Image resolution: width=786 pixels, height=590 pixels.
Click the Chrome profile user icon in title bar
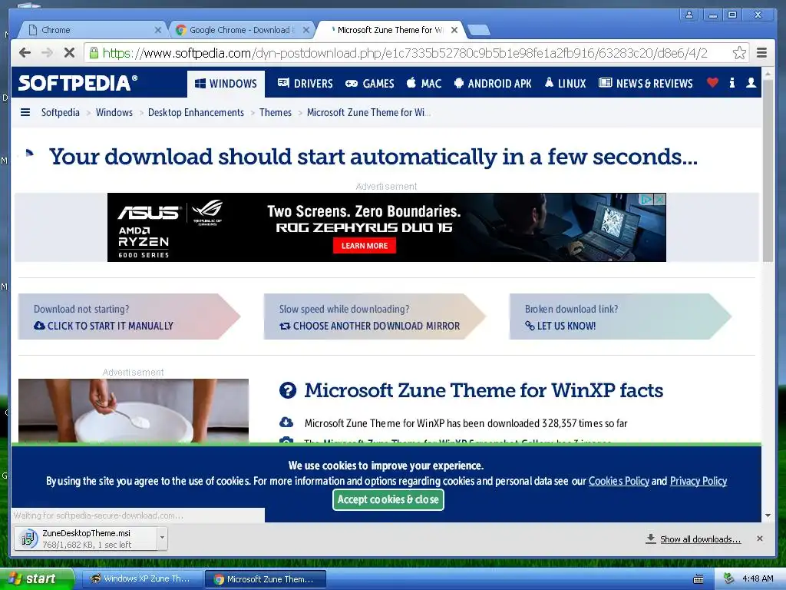(x=689, y=15)
